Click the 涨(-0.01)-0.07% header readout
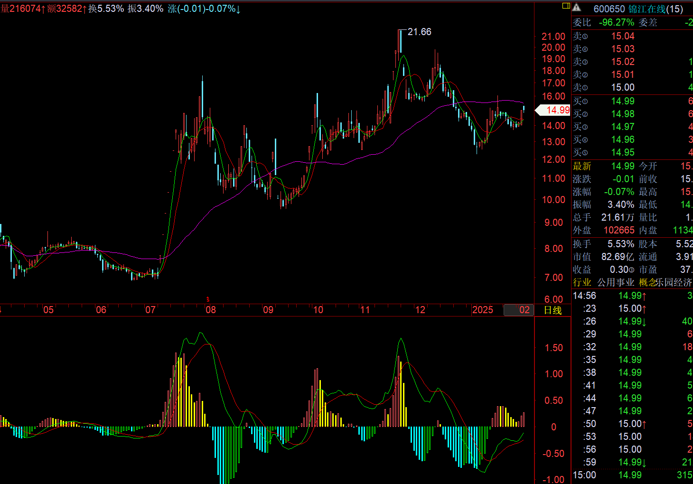 [204, 9]
